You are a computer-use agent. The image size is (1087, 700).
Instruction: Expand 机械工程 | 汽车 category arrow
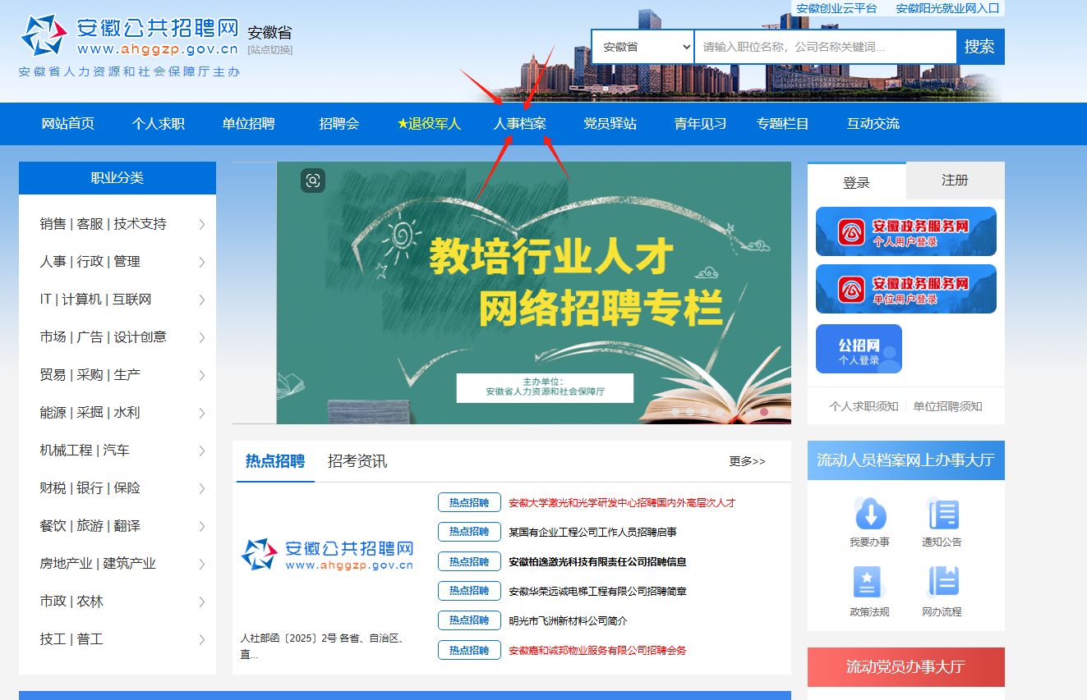point(202,451)
